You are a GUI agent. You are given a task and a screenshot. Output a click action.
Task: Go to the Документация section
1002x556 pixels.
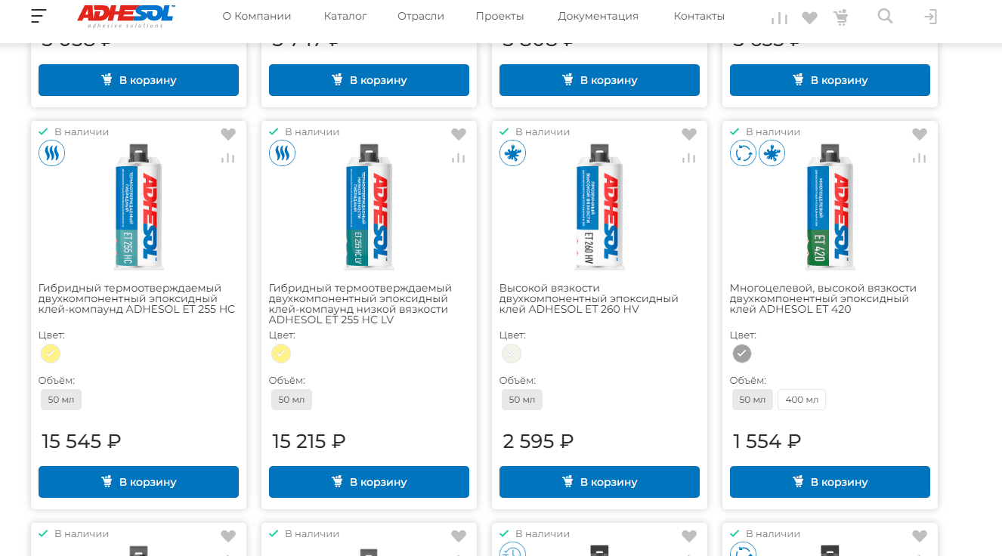598,16
